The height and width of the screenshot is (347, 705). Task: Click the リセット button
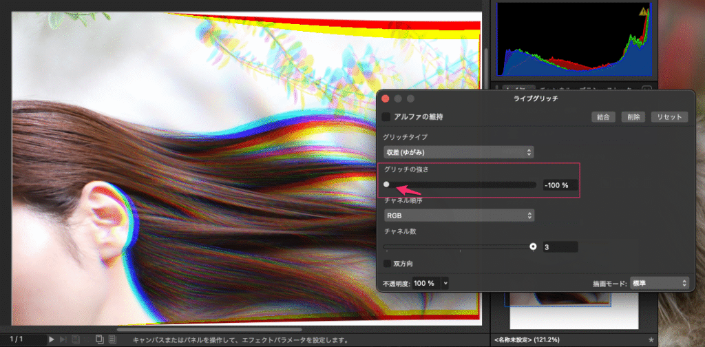tap(669, 117)
